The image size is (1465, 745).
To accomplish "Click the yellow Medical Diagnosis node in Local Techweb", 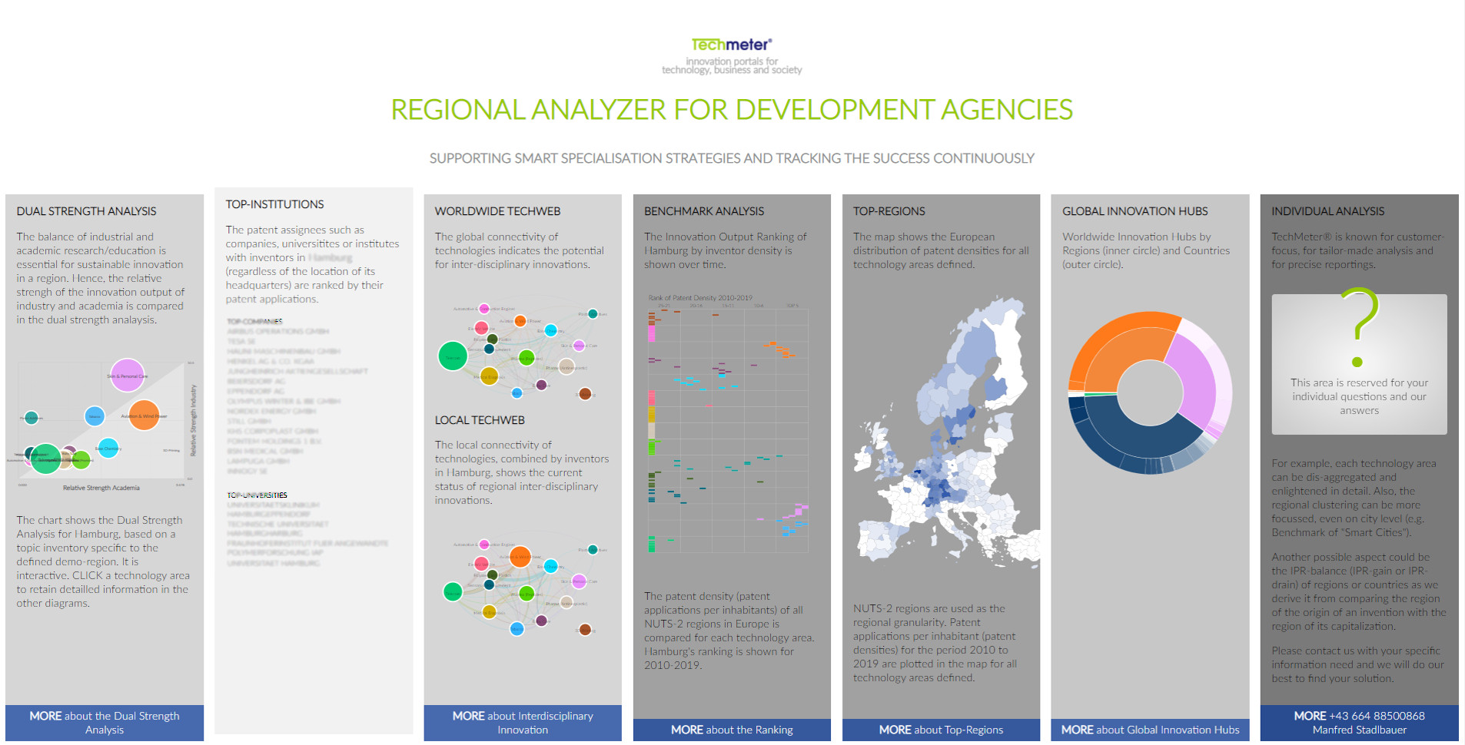I will [x=489, y=612].
